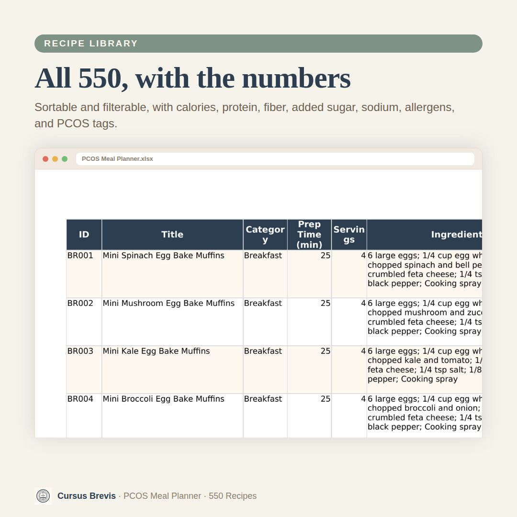Select cell BR001
Screen dimensions: 517x517
pyautogui.click(x=84, y=274)
